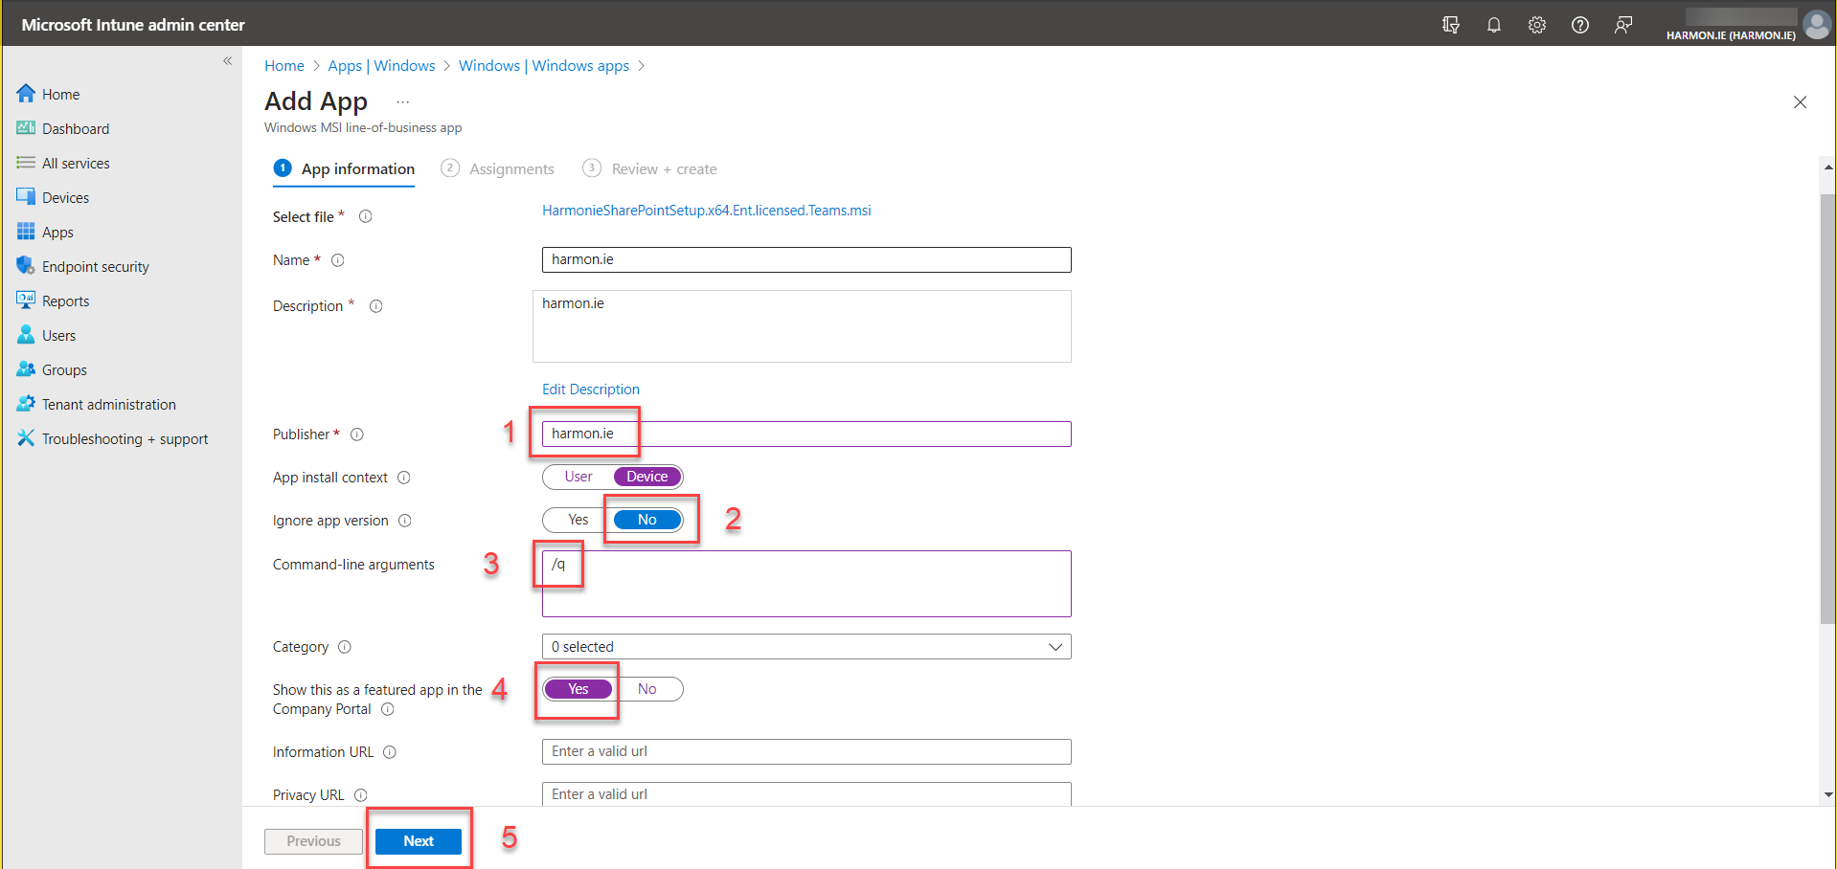The image size is (1837, 869).
Task: Open the account avatar icon
Action: point(1817,24)
